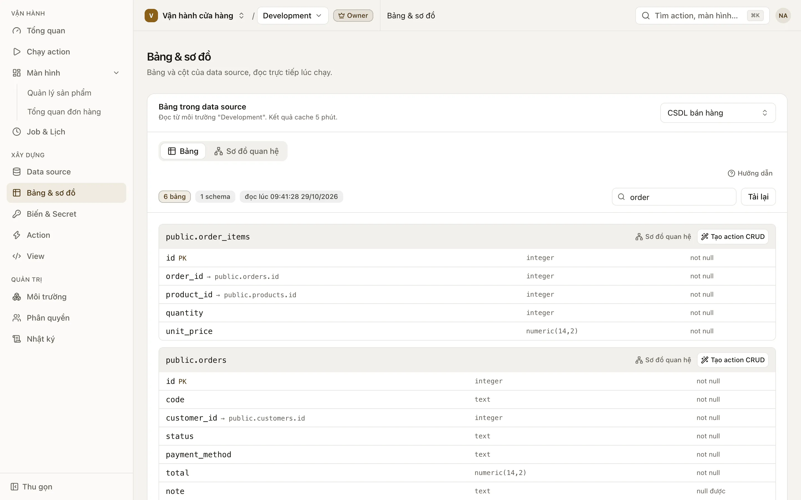Collapse the Màn hình submenu chevron
This screenshot has width=801, height=500.
coord(116,73)
